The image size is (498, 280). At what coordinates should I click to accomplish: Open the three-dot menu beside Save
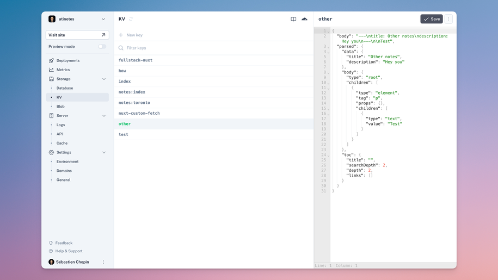(448, 19)
